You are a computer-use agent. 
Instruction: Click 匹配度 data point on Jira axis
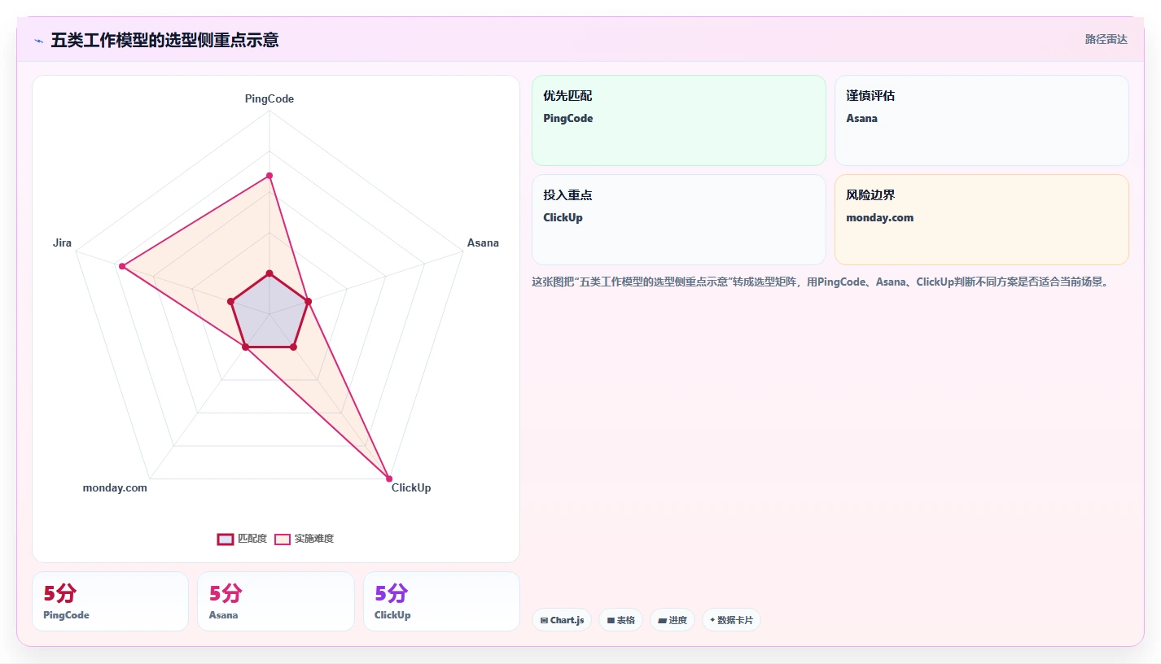click(231, 302)
